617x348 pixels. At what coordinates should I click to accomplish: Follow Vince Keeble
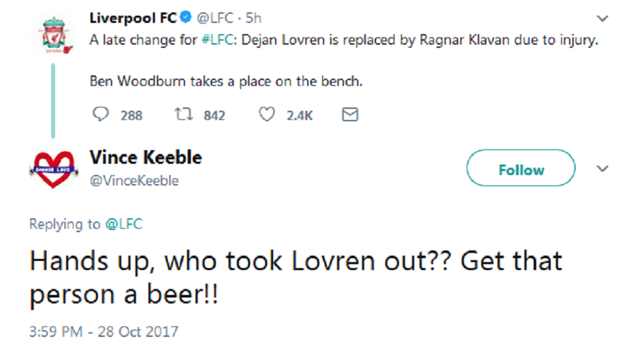tap(521, 170)
